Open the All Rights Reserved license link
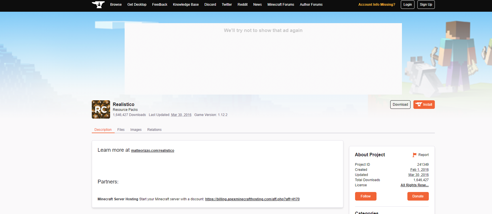Image resolution: width=492 pixels, height=214 pixels. pyautogui.click(x=415, y=185)
